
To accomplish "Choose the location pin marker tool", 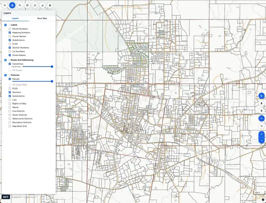I will click(x=261, y=111).
